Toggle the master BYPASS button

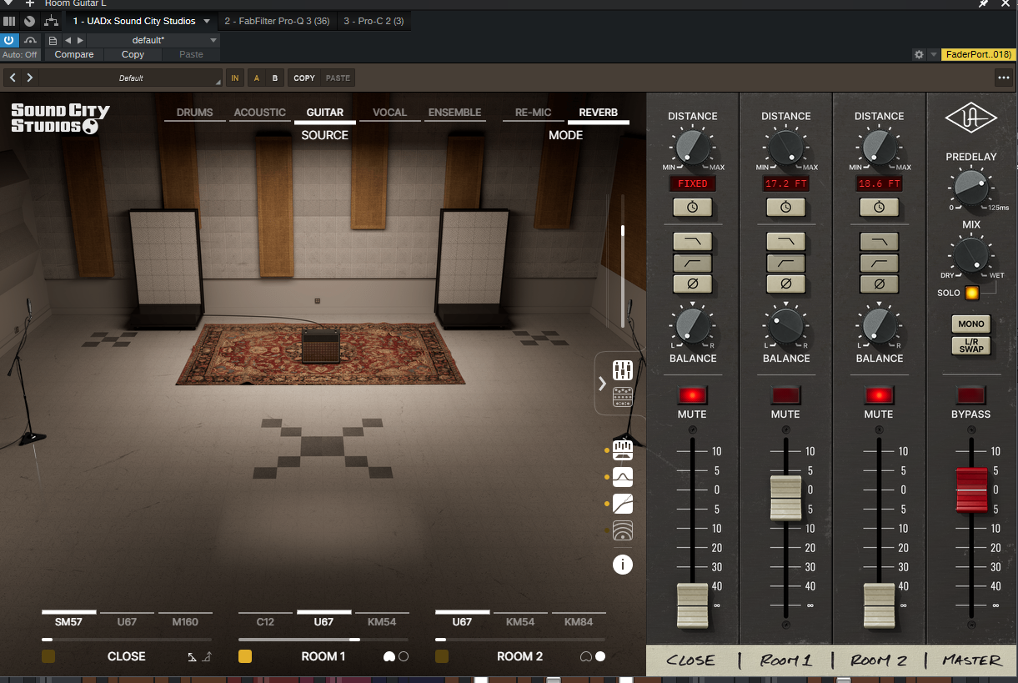[971, 394]
